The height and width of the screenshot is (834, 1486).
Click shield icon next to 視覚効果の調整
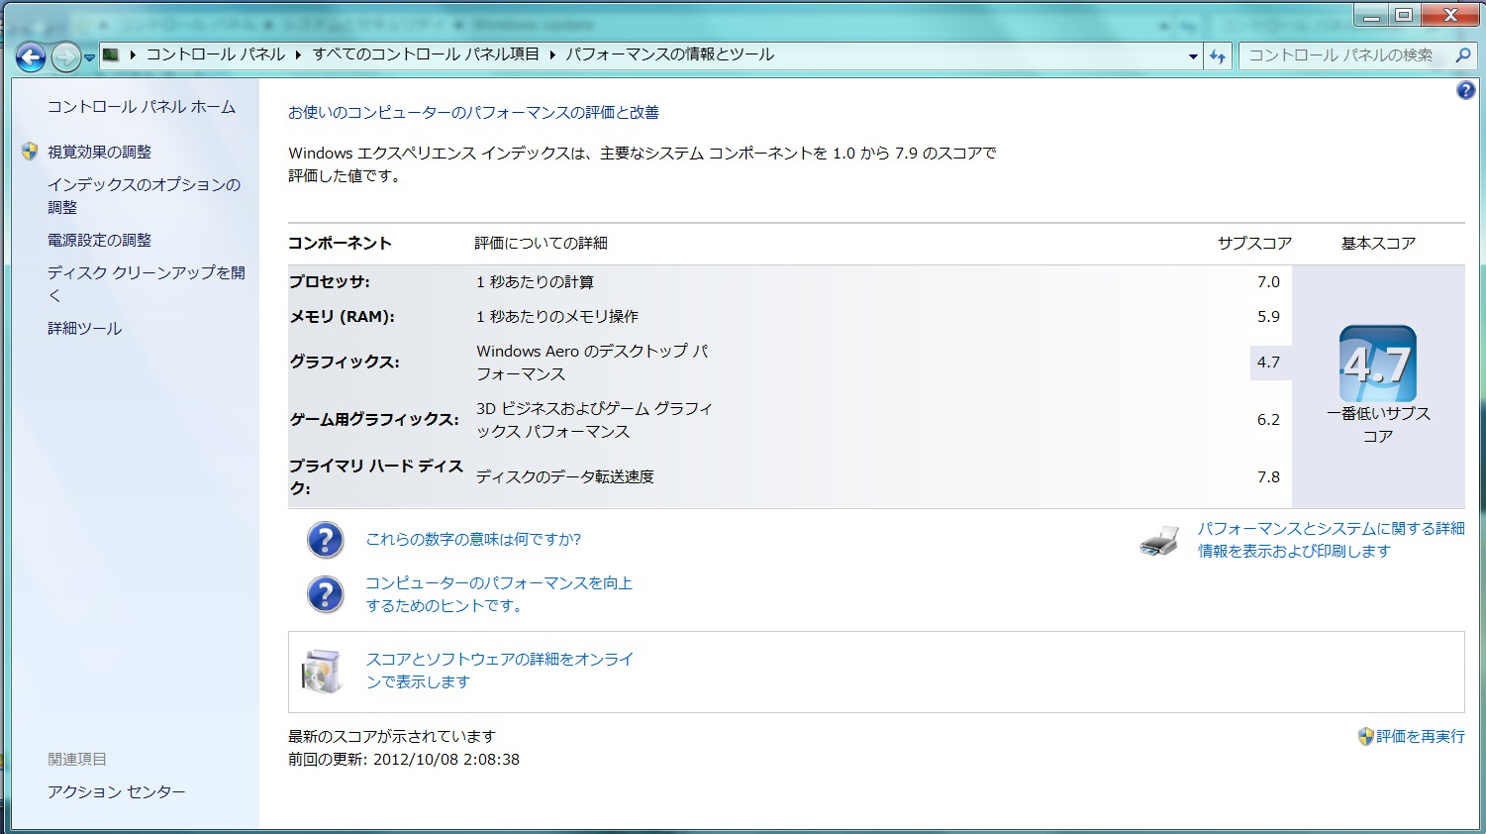(30, 152)
